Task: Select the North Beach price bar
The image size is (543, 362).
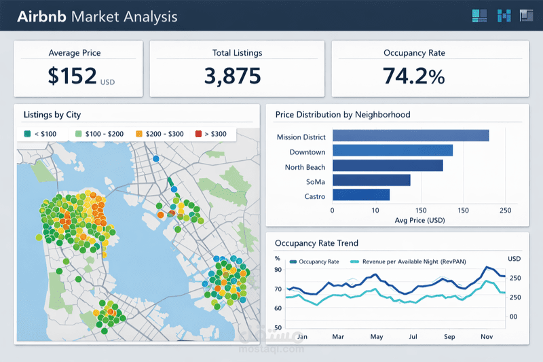Action: [x=388, y=165]
